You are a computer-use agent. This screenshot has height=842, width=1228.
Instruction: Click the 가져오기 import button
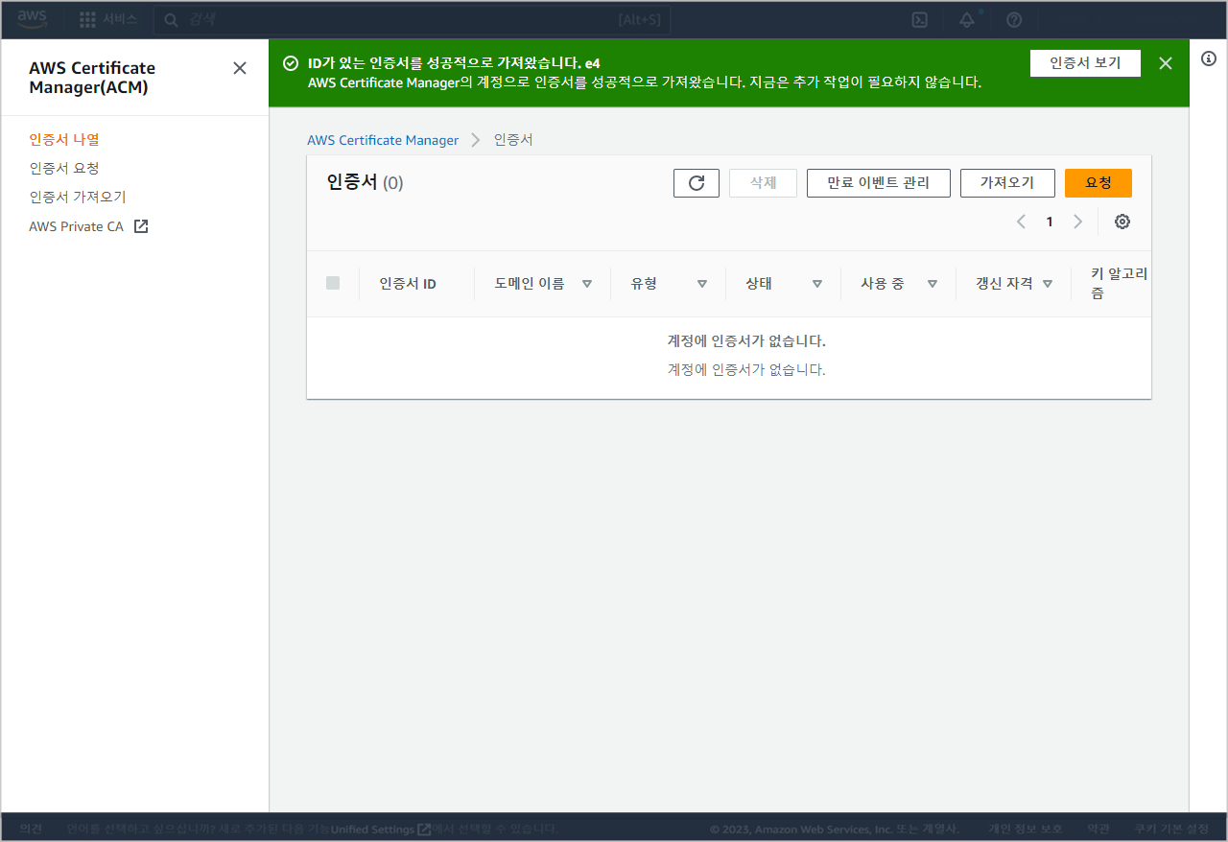[1007, 183]
